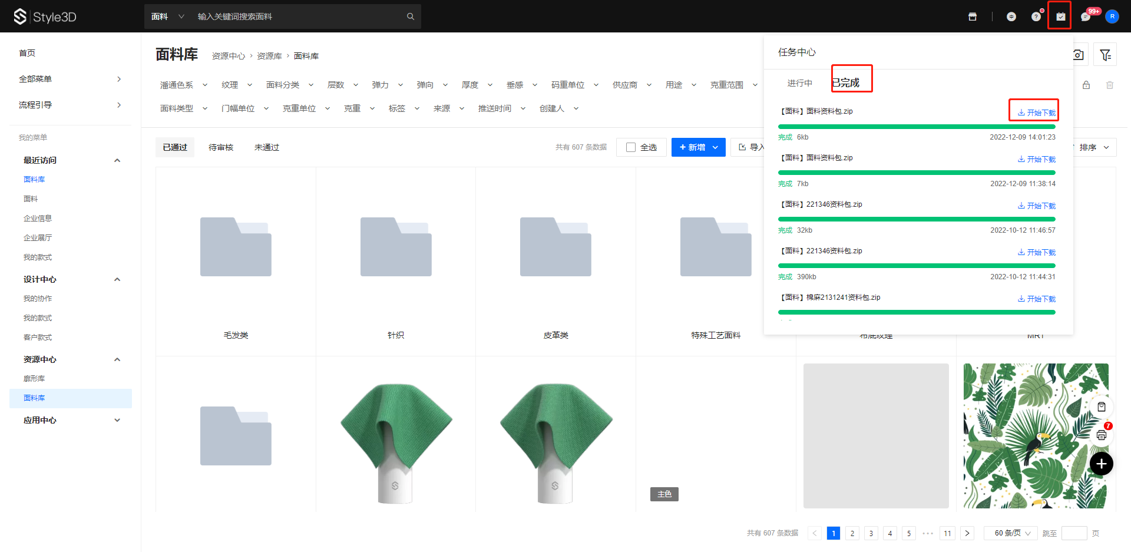Switch to the 待审核 tab
The image size is (1131, 552).
221,147
